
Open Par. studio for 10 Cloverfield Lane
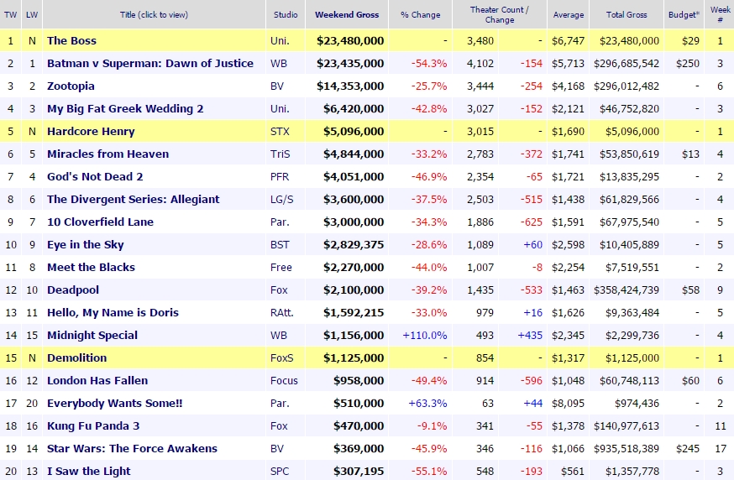[280, 222]
